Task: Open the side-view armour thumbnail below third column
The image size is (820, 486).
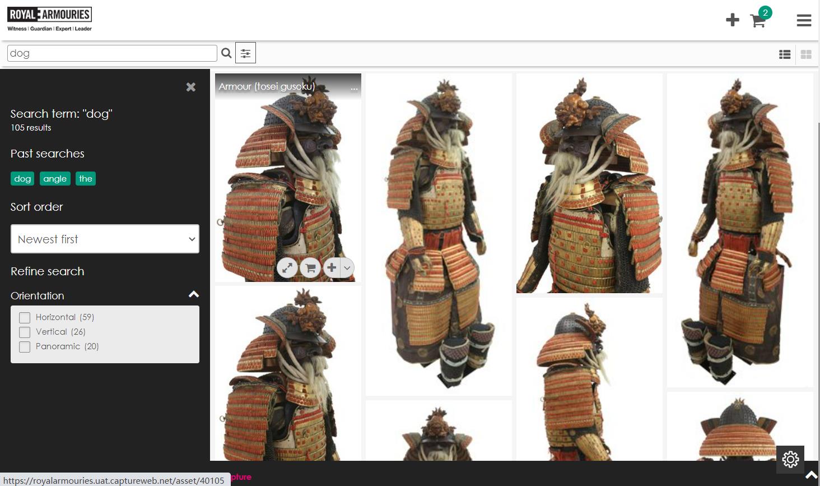Action: 589,379
